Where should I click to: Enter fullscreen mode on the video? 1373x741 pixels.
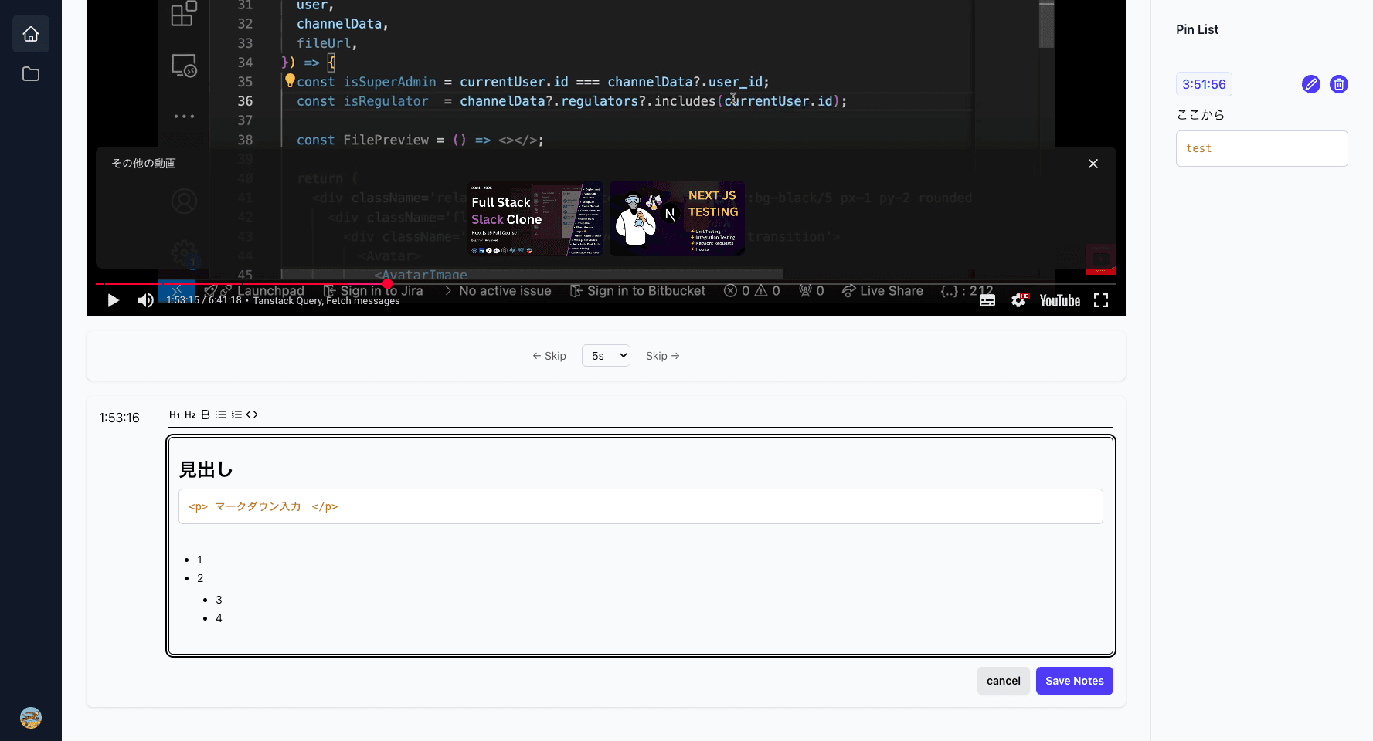[1100, 301]
